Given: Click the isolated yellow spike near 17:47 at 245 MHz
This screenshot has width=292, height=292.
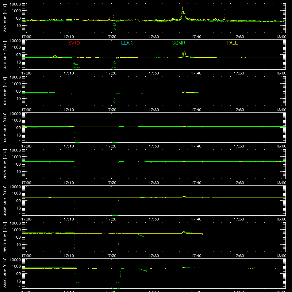Looking at the screenshot, I should 224,14.
